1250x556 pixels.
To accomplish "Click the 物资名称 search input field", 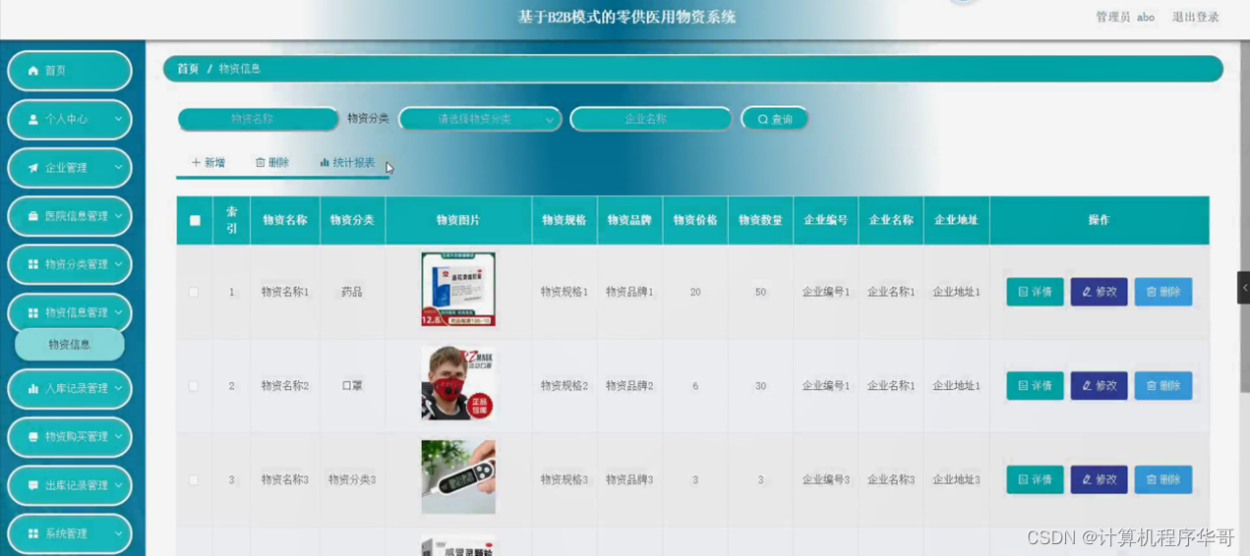I will [x=258, y=119].
